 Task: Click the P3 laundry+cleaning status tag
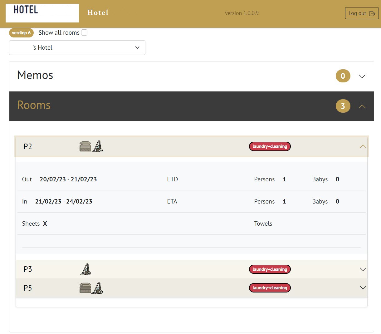coord(270,269)
